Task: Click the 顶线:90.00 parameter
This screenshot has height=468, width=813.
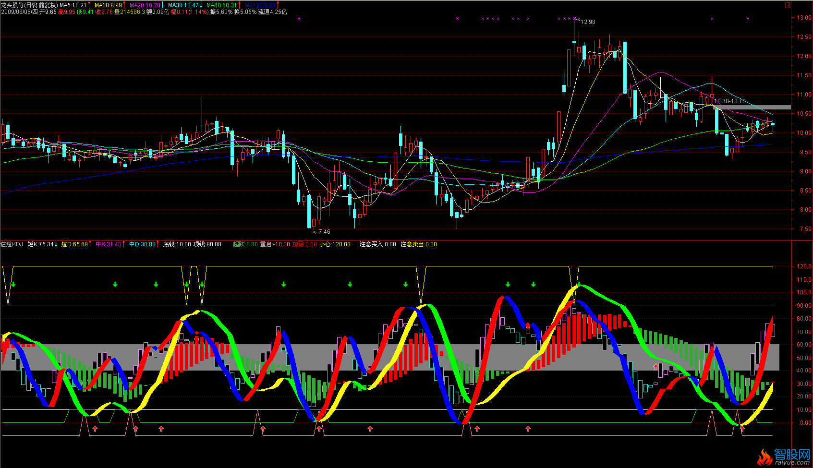Action: (x=207, y=244)
